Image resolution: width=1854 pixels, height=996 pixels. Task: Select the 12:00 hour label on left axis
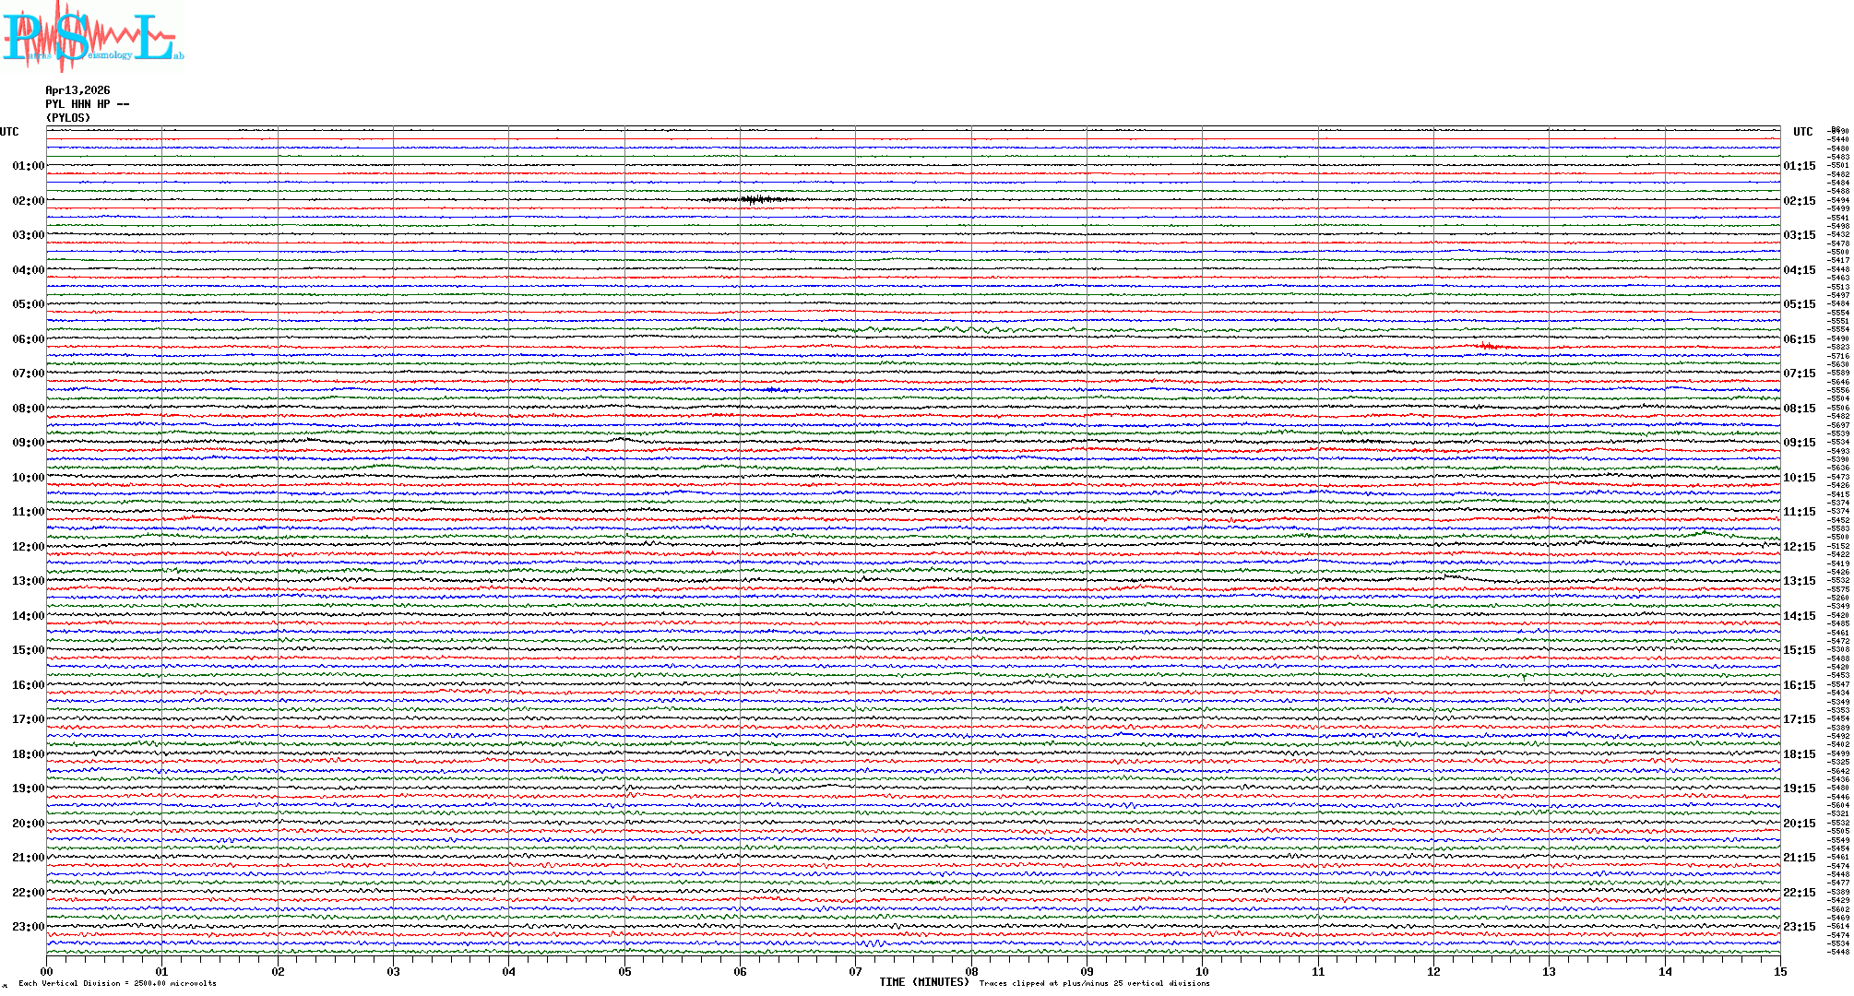28,547
